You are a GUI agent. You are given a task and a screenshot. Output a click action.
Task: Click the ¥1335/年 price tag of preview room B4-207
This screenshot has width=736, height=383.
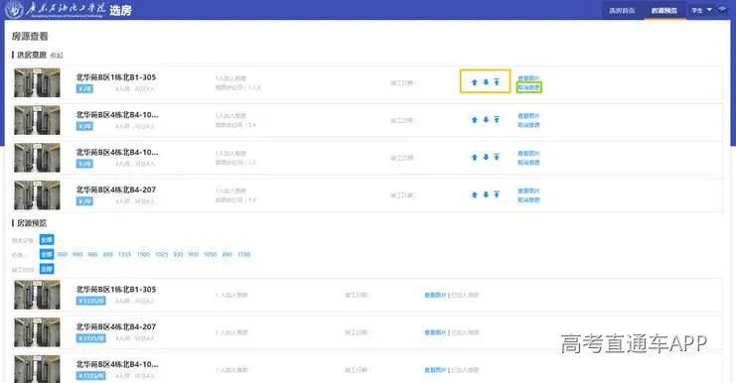91,338
